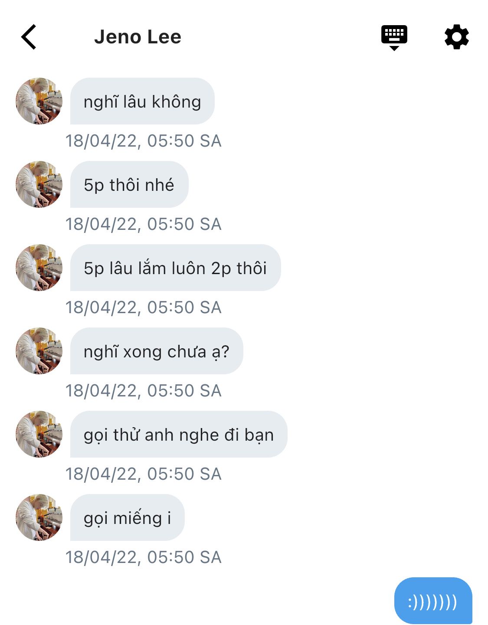Select message "5p lâu lắm luôn 2p thôi"
The image size is (488, 625).
pos(175,268)
